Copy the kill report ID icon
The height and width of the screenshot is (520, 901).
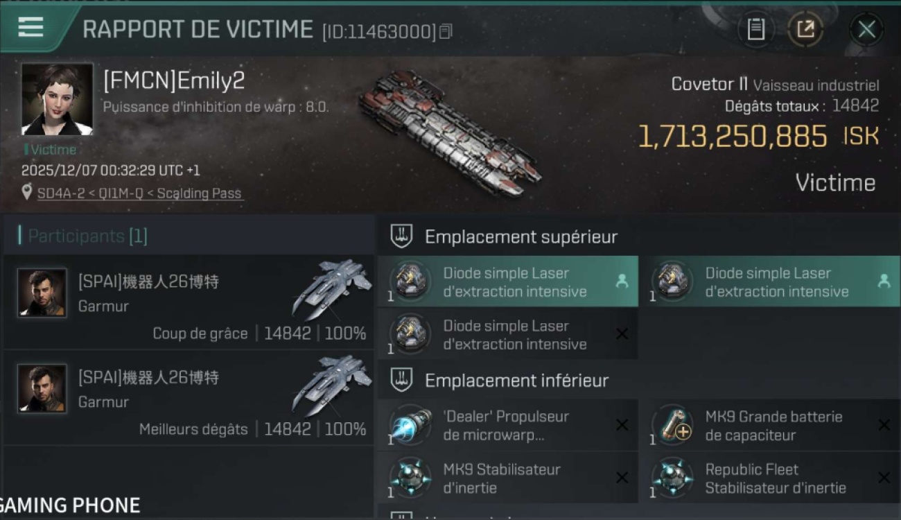(x=446, y=31)
